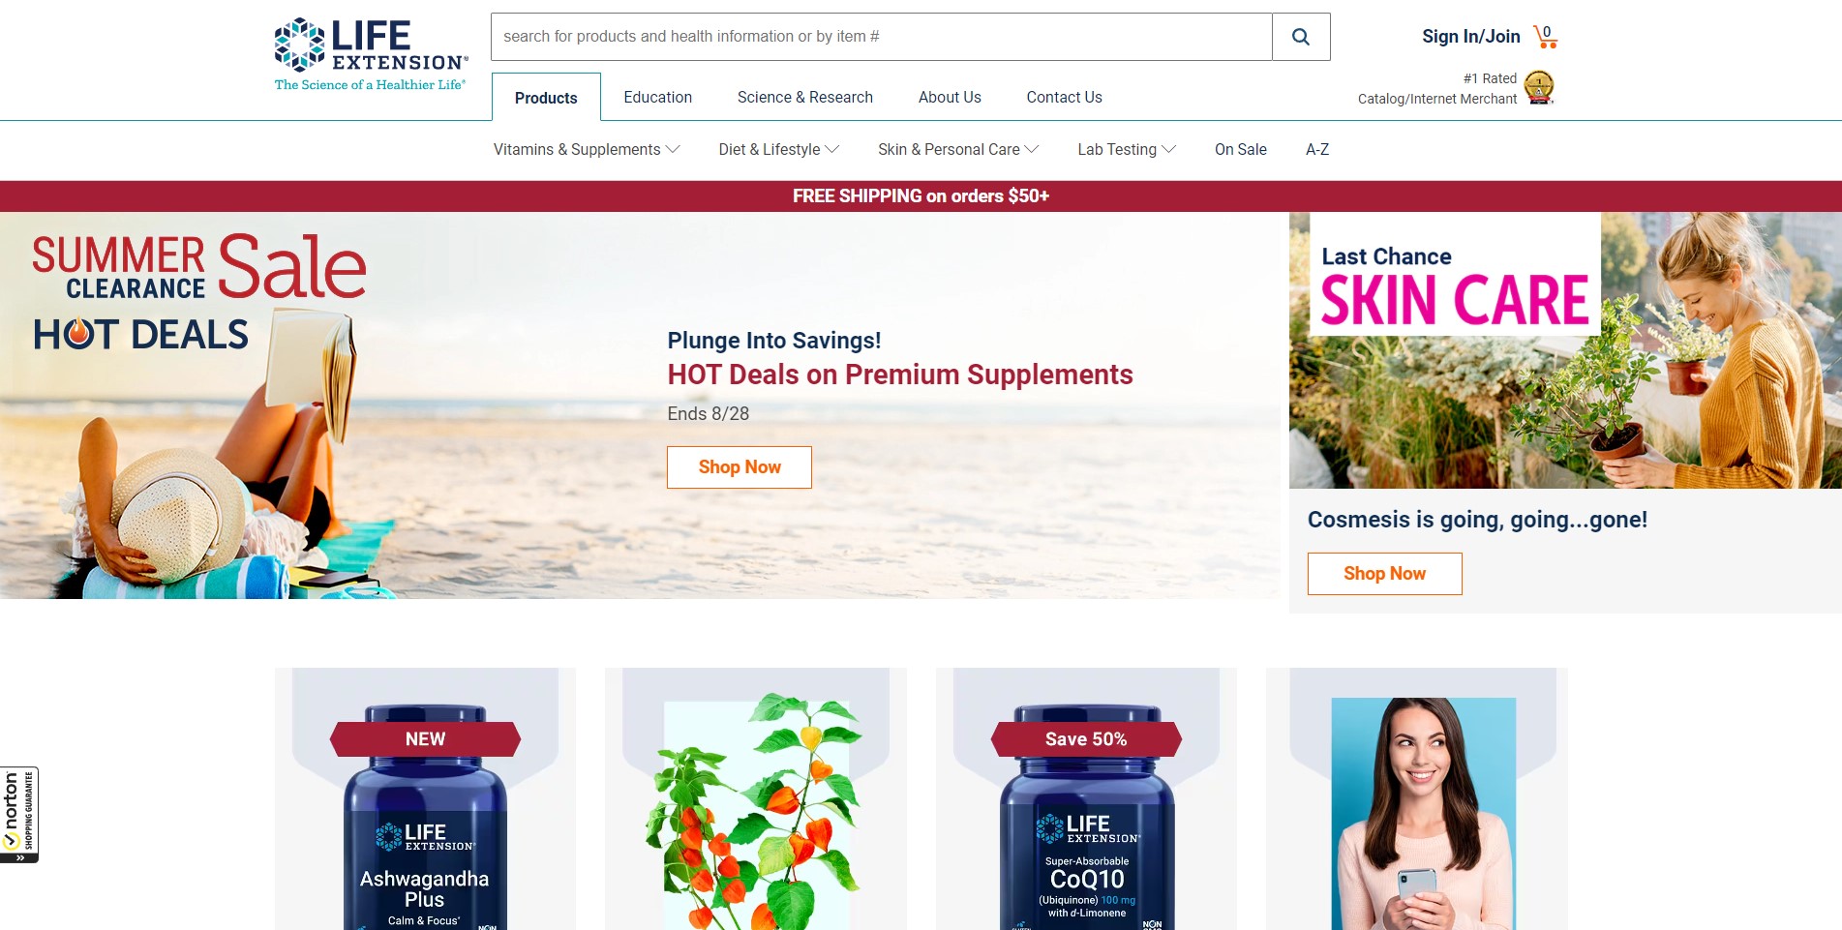Image resolution: width=1842 pixels, height=930 pixels.
Task: Open the On Sale link
Action: (x=1241, y=149)
